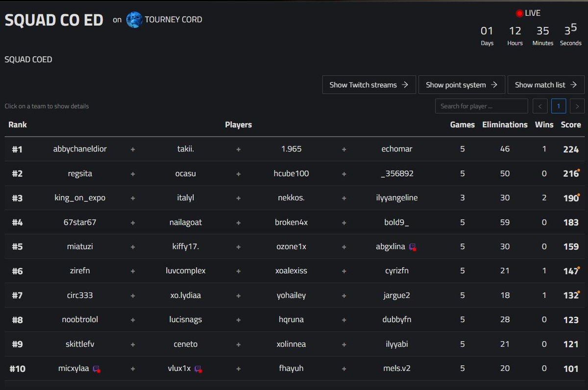Click the Twitch badge beside vlux1x
The image size is (588, 390).
[197, 369]
